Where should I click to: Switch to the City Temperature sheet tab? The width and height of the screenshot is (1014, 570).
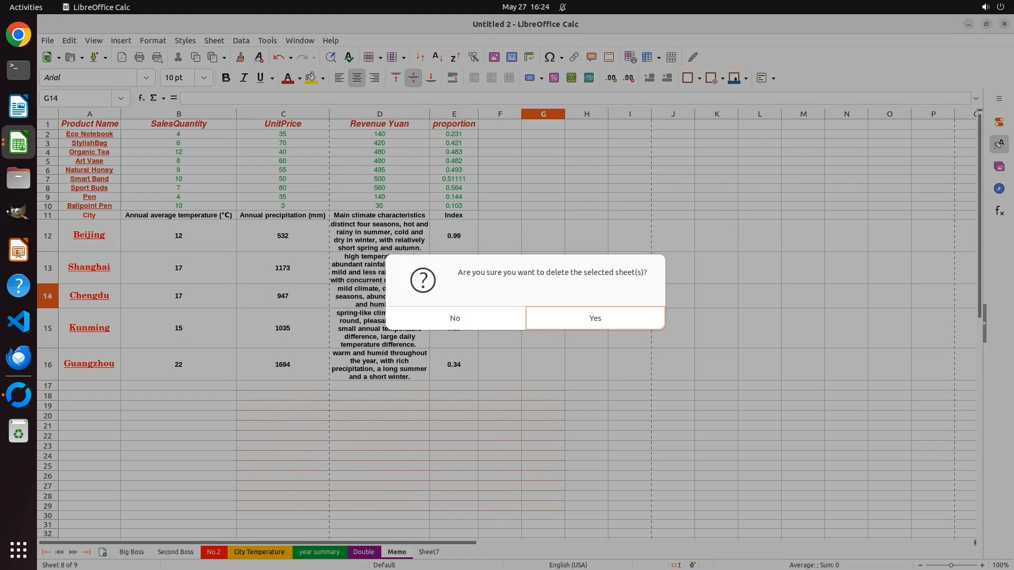pyautogui.click(x=259, y=552)
